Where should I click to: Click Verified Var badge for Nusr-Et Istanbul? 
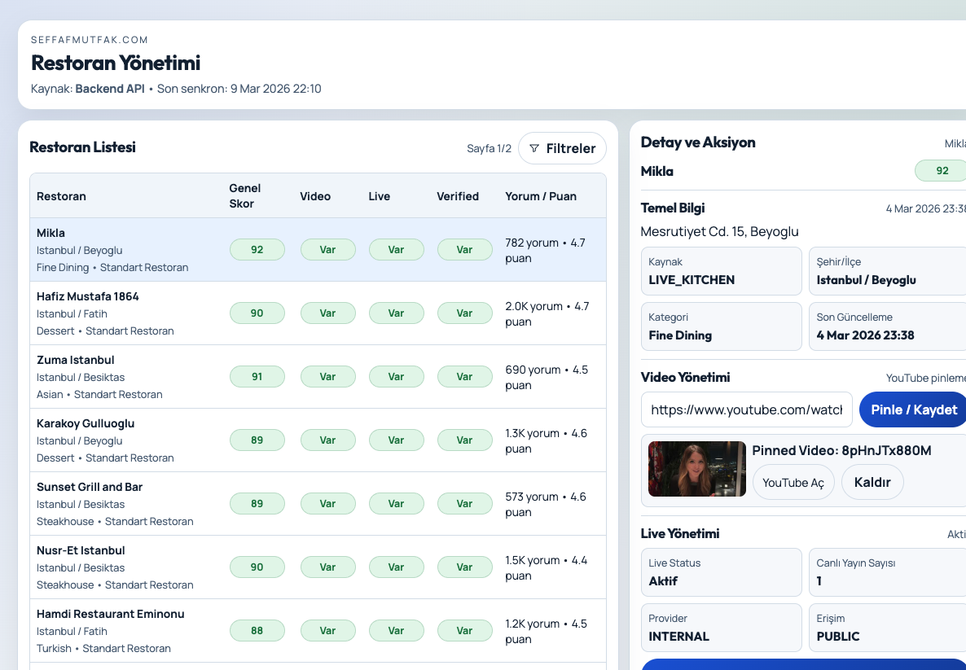tap(464, 567)
